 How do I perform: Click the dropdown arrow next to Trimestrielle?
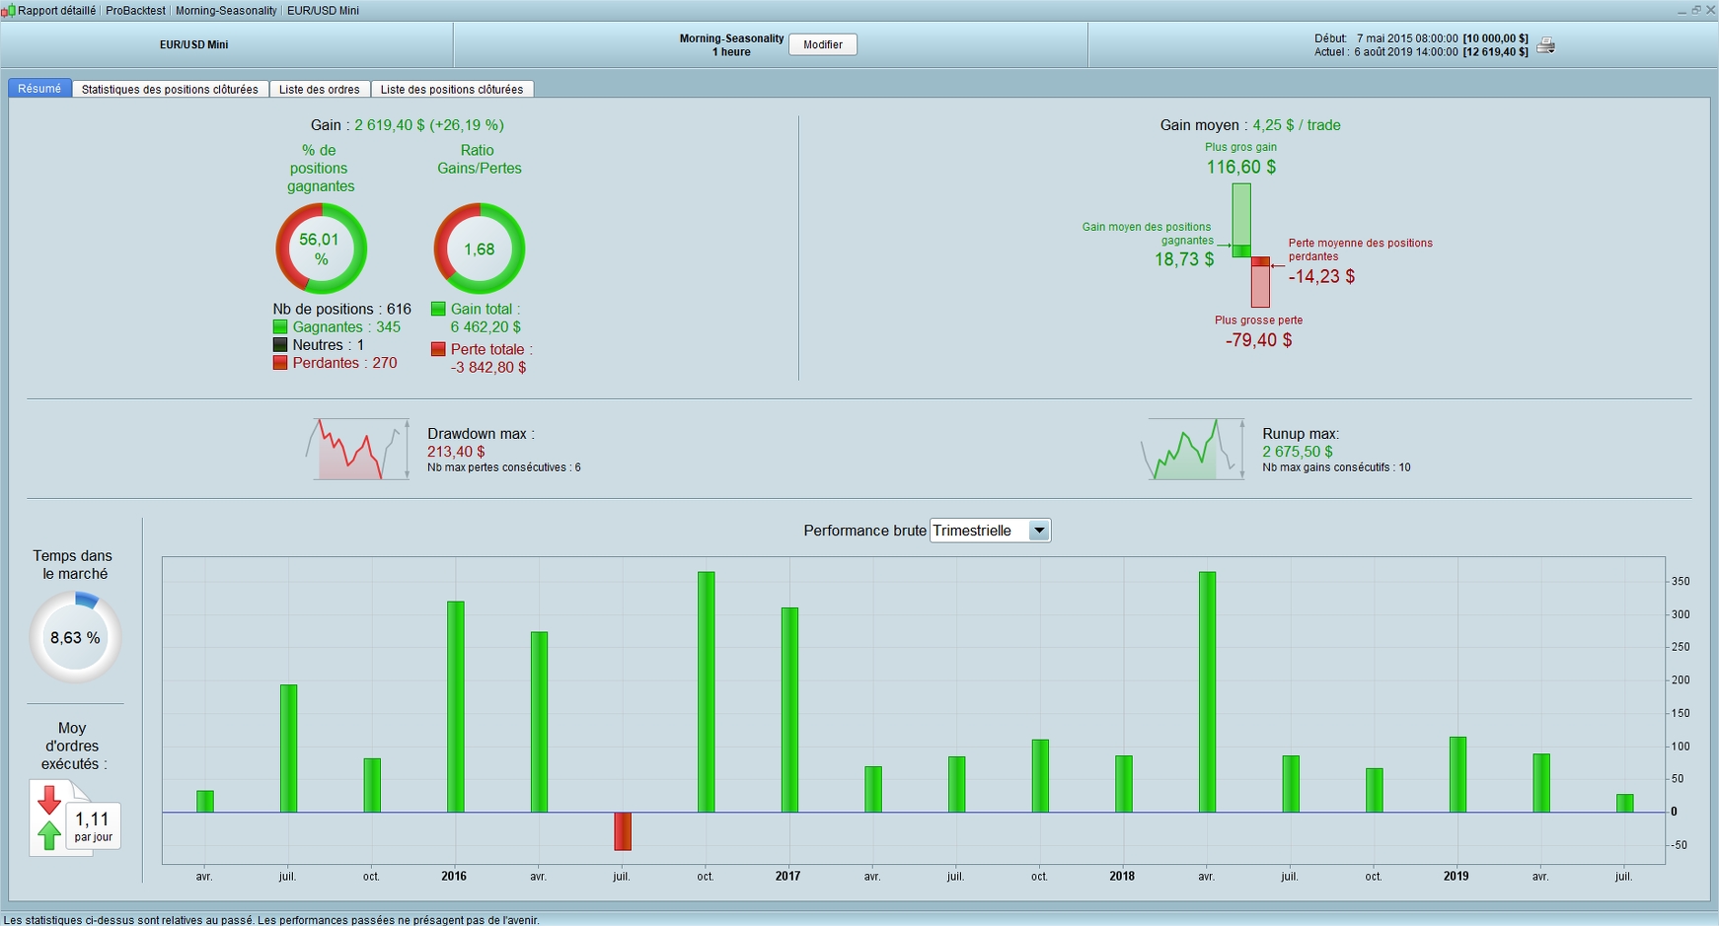tap(1038, 531)
